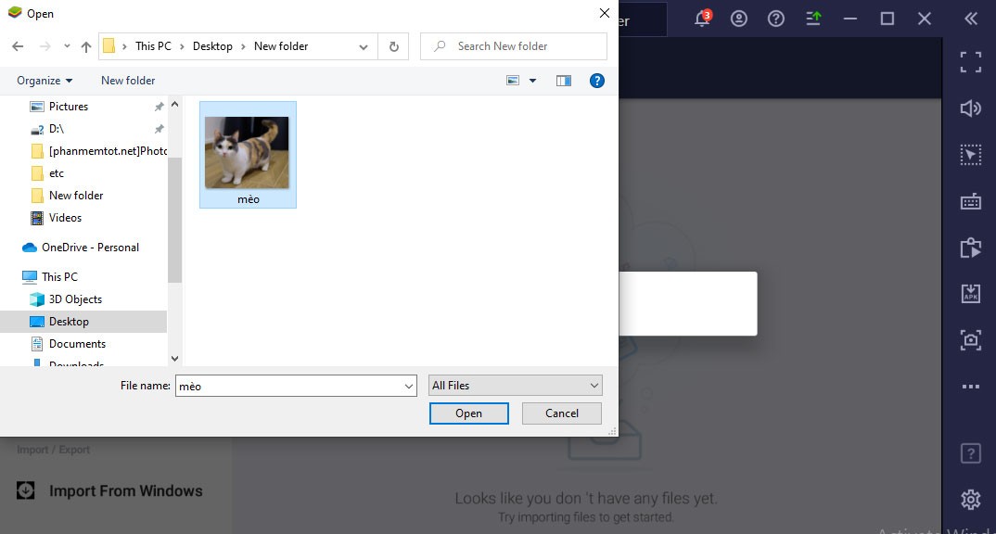Screen dimensions: 996x534
Task: Click the Install APK icon
Action: point(970,294)
